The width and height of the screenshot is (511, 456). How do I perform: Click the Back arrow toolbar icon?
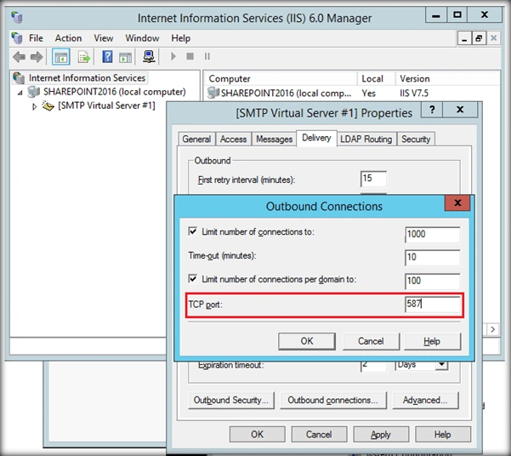coord(19,57)
